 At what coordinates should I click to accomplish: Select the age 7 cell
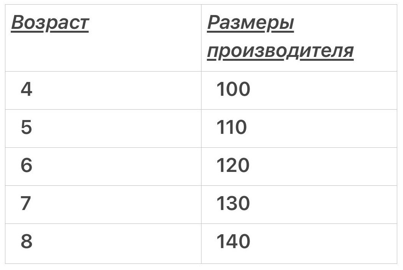pyautogui.click(x=103, y=205)
